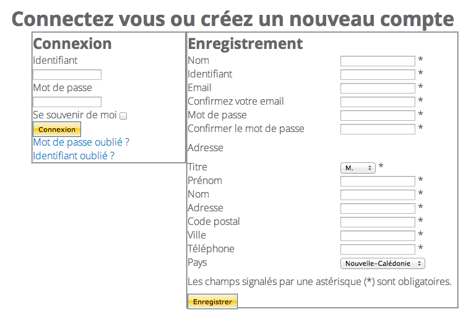Follow the 'Mot de passe oublié ?' link
This screenshot has width=476, height=334.
tap(81, 143)
